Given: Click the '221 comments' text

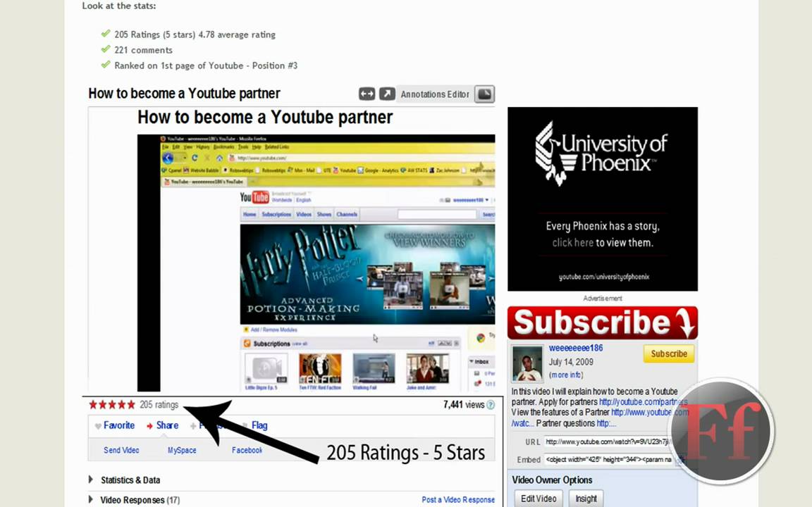Looking at the screenshot, I should pyautogui.click(x=144, y=50).
